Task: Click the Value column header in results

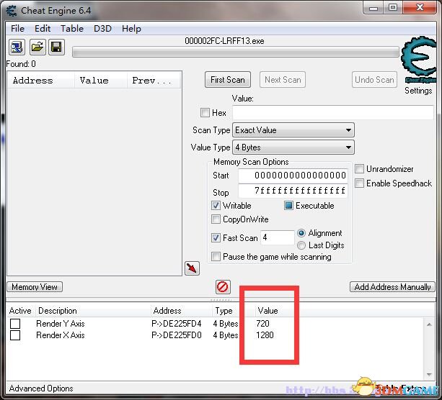Action: [x=101, y=81]
